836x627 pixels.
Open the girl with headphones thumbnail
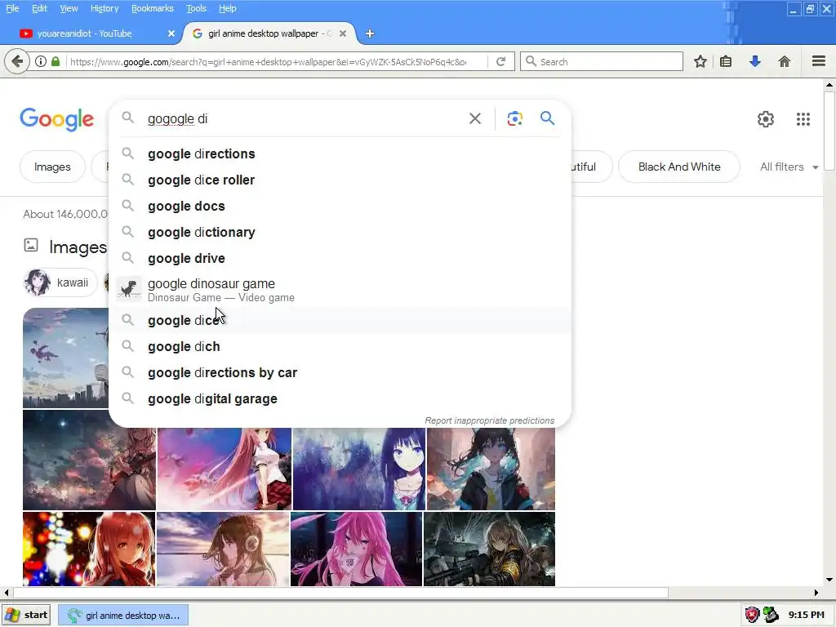pyautogui.click(x=223, y=549)
